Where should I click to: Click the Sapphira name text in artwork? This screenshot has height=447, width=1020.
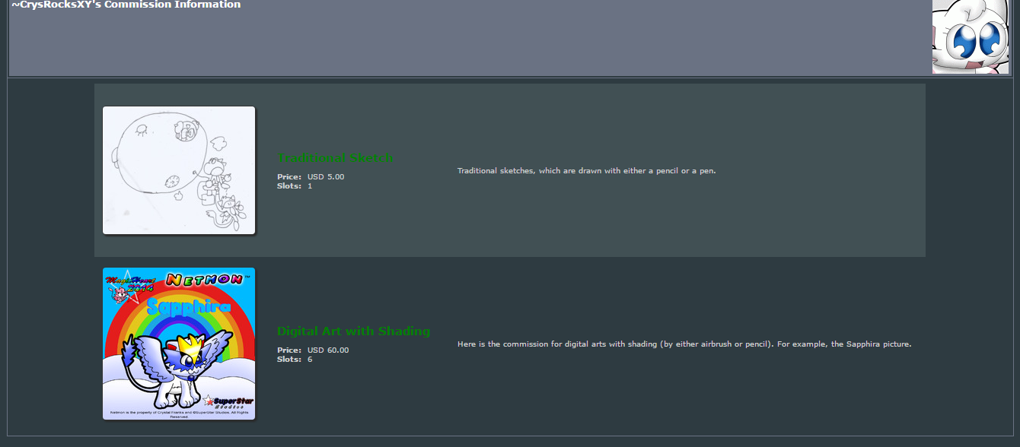pyautogui.click(x=188, y=306)
